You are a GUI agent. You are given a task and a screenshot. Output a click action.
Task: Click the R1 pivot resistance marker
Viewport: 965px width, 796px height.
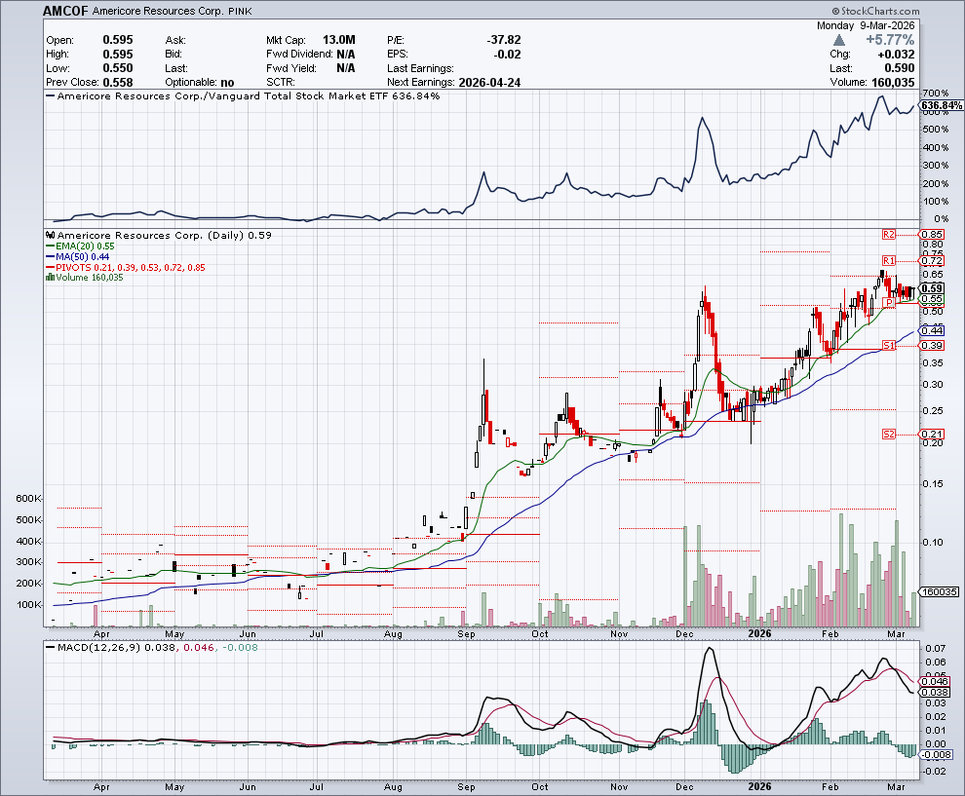[889, 261]
